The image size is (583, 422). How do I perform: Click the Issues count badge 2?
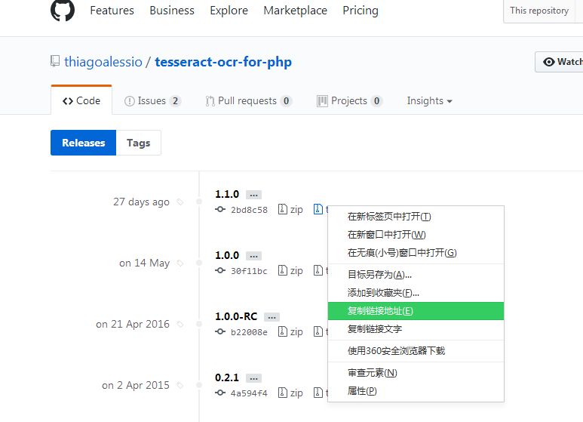175,101
